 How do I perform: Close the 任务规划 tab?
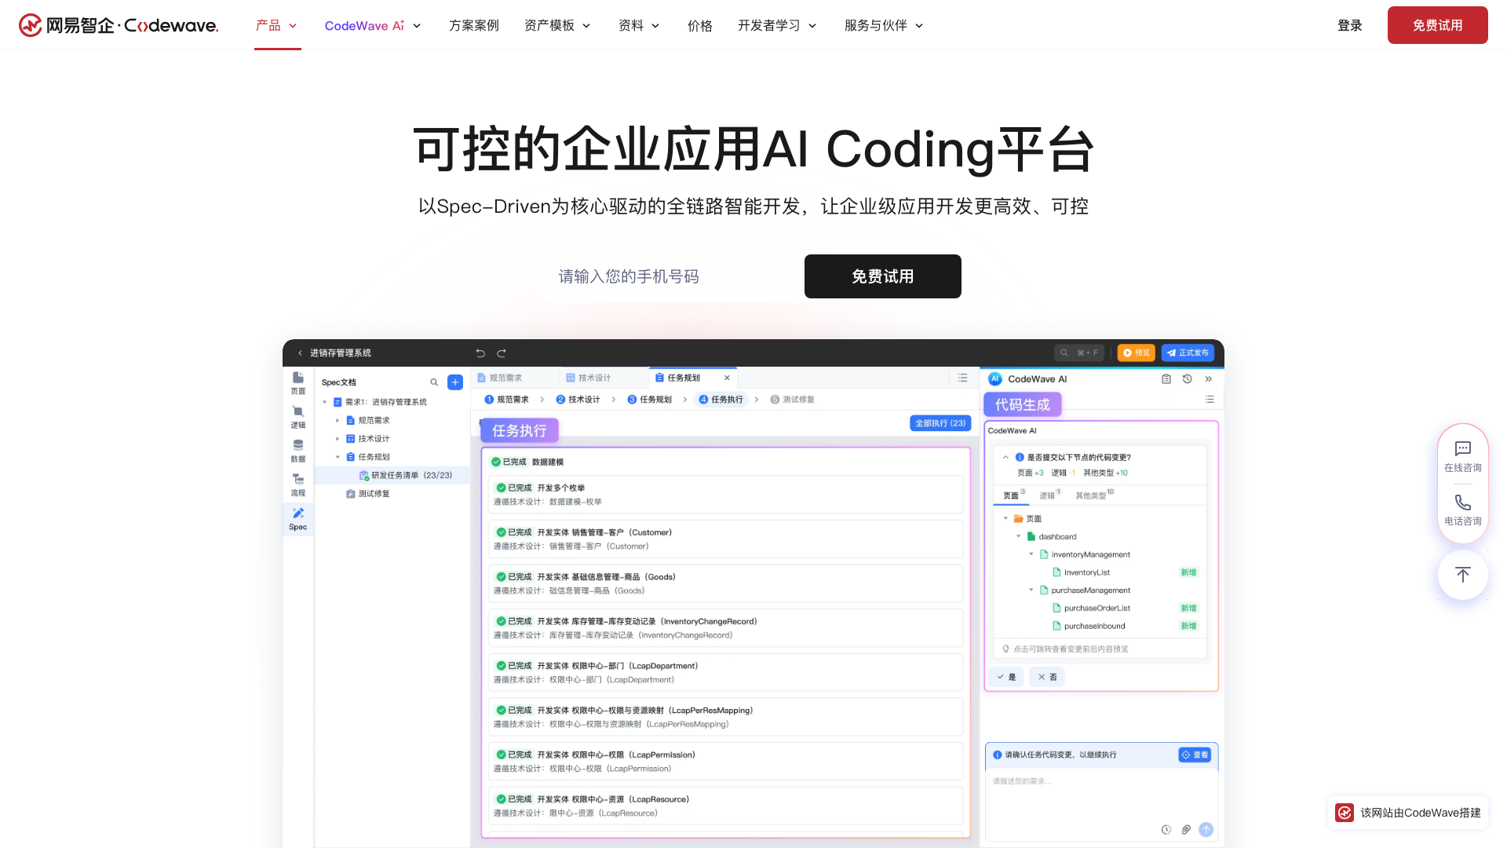pos(727,378)
